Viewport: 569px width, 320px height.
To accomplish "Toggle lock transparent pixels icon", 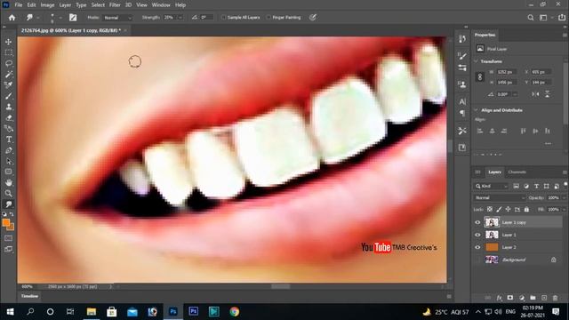I will coord(490,210).
